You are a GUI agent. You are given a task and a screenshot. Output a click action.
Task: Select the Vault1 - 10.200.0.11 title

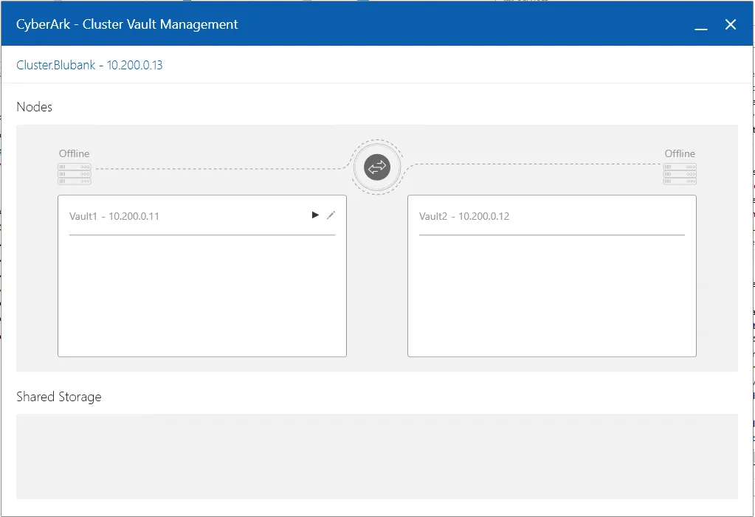114,216
